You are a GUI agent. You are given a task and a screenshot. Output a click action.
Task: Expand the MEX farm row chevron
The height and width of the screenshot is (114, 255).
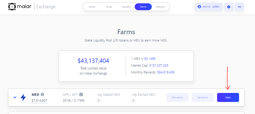pos(15,97)
